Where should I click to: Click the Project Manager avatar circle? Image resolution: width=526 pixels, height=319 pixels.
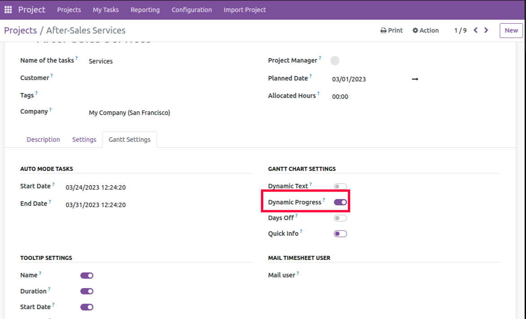(335, 60)
